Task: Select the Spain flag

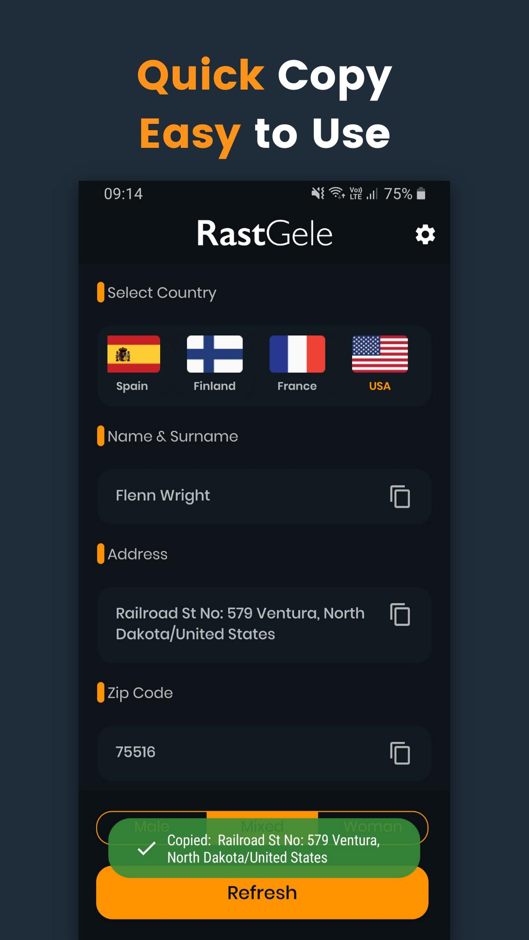Action: click(x=134, y=354)
